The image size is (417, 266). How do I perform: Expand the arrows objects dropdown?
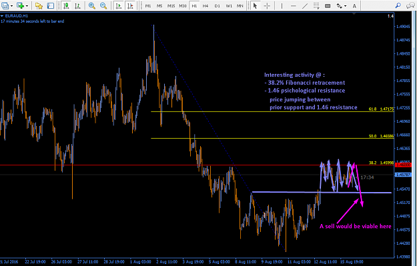[x=345, y=6]
